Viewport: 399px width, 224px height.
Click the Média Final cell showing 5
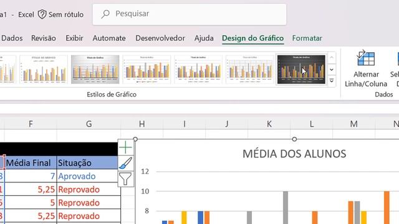pos(31,203)
